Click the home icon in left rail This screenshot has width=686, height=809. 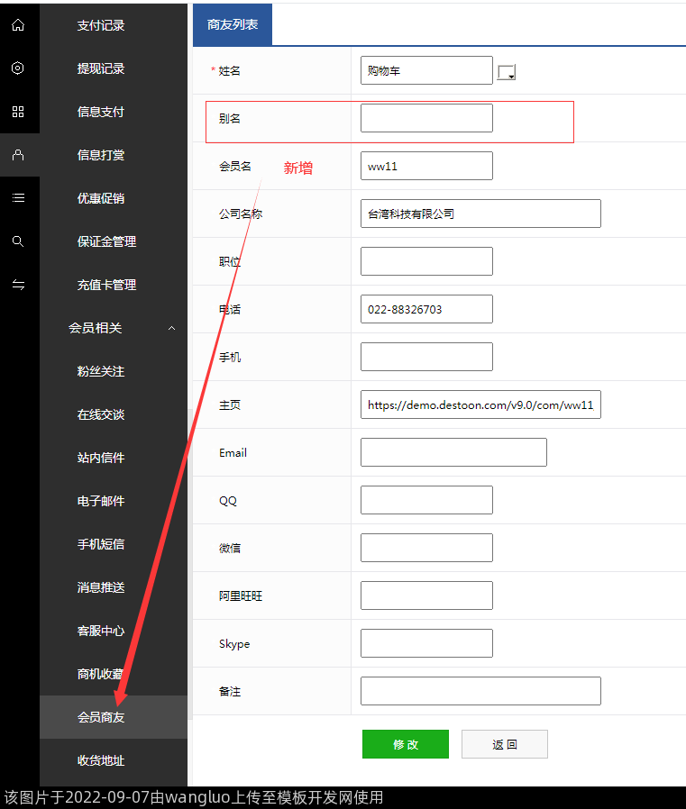click(x=18, y=25)
